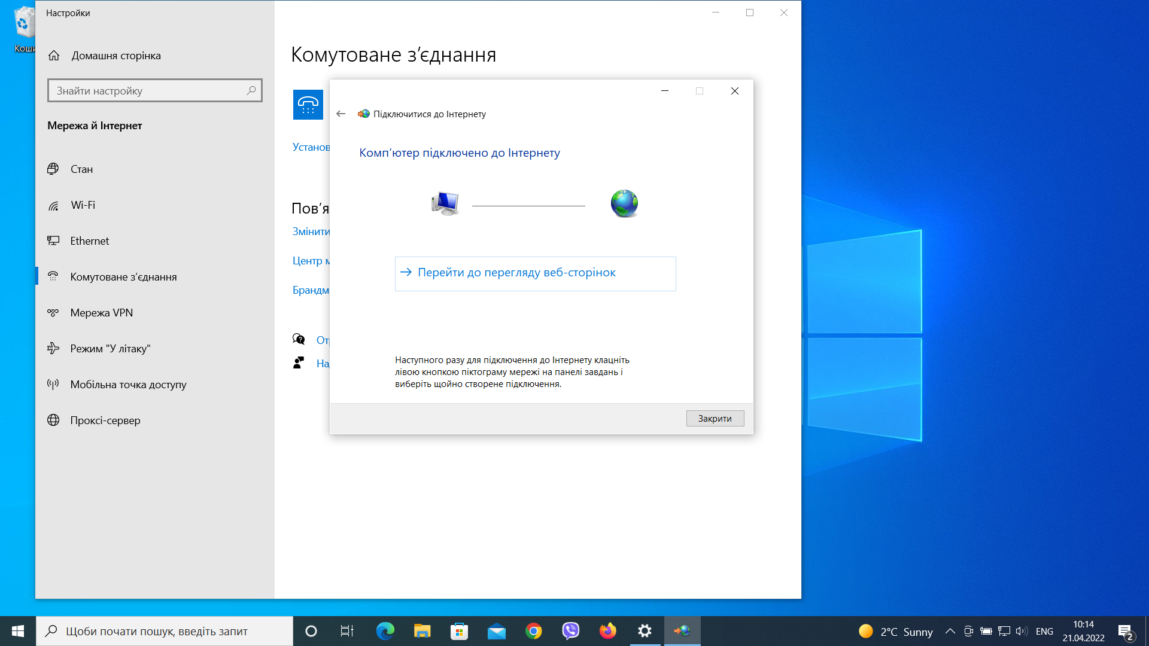Show hidden system tray icons
This screenshot has height=646, width=1149.
click(950, 631)
